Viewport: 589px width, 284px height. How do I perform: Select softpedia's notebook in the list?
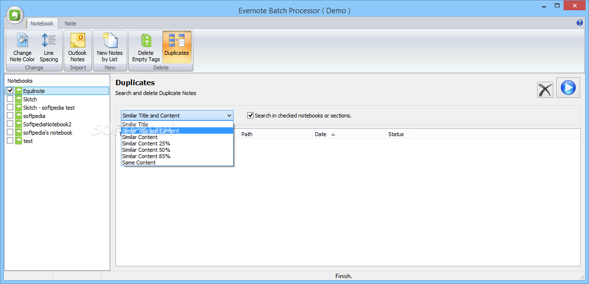click(57, 133)
